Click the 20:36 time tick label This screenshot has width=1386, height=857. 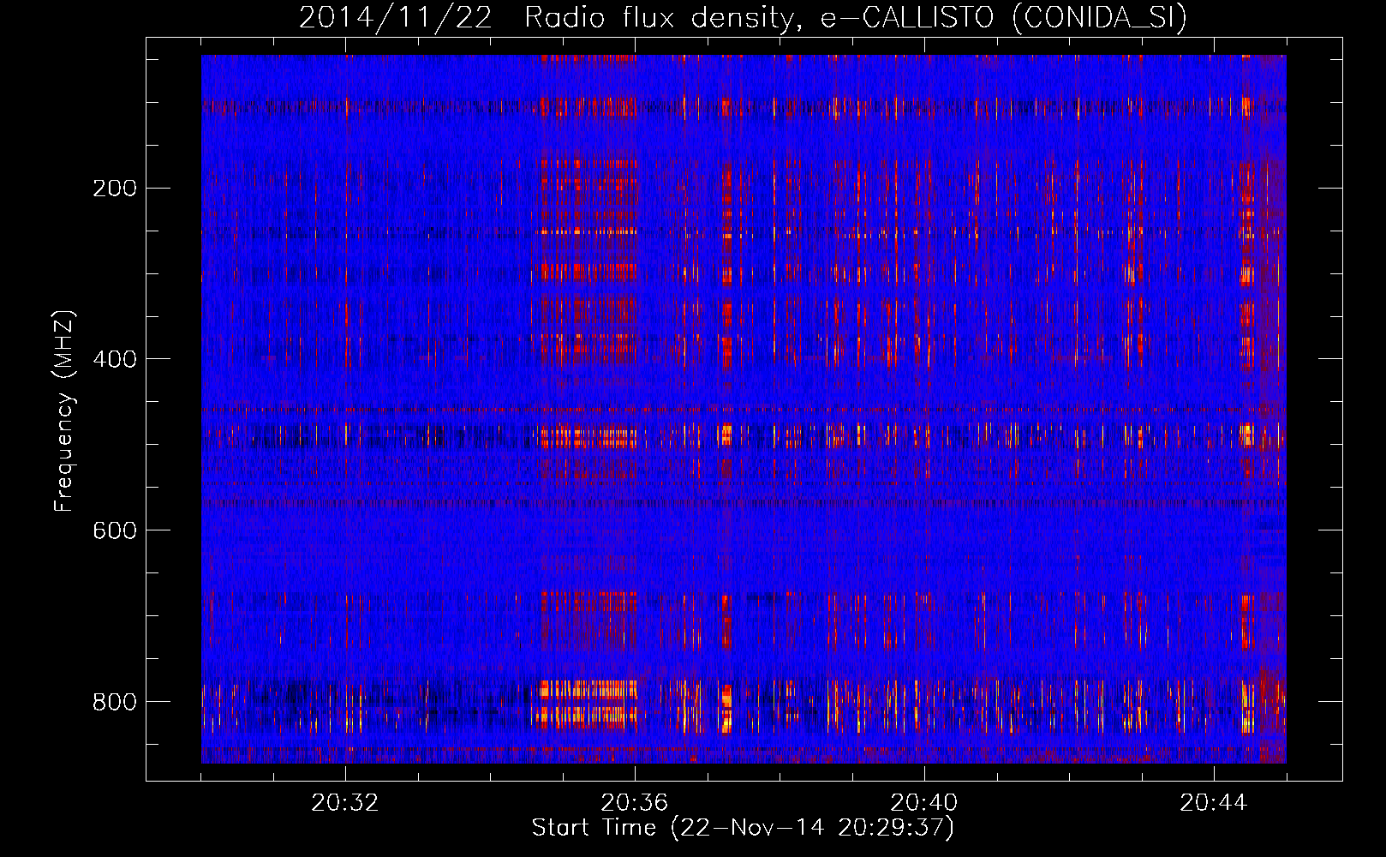click(x=635, y=803)
